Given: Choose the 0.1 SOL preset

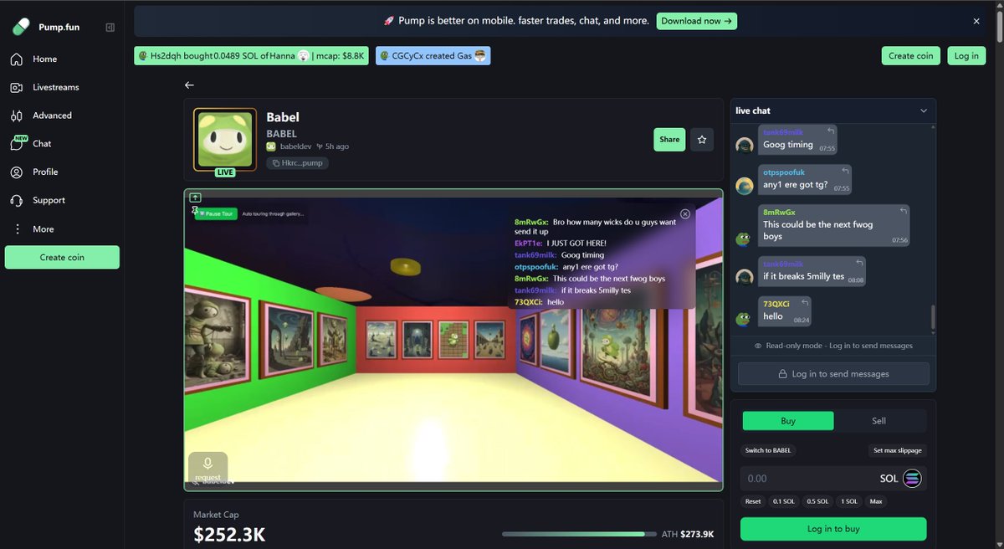Looking at the screenshot, I should point(783,501).
